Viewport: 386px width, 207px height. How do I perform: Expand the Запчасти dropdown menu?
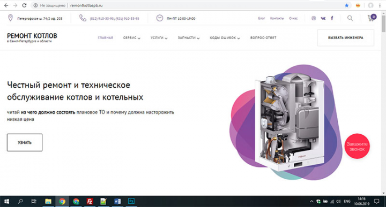coord(189,38)
